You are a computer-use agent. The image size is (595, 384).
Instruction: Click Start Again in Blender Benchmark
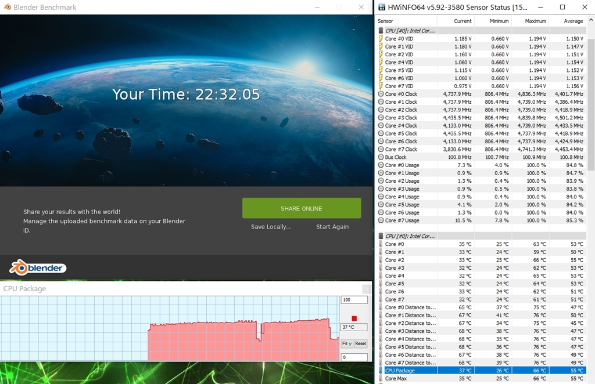(x=332, y=226)
